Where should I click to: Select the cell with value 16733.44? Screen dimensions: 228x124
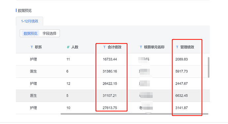pyautogui.click(x=110, y=60)
